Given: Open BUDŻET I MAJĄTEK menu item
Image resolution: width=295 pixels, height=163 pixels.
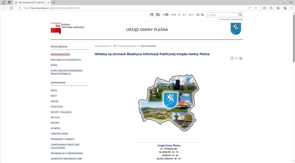Looking at the screenshot, I should click(61, 112).
